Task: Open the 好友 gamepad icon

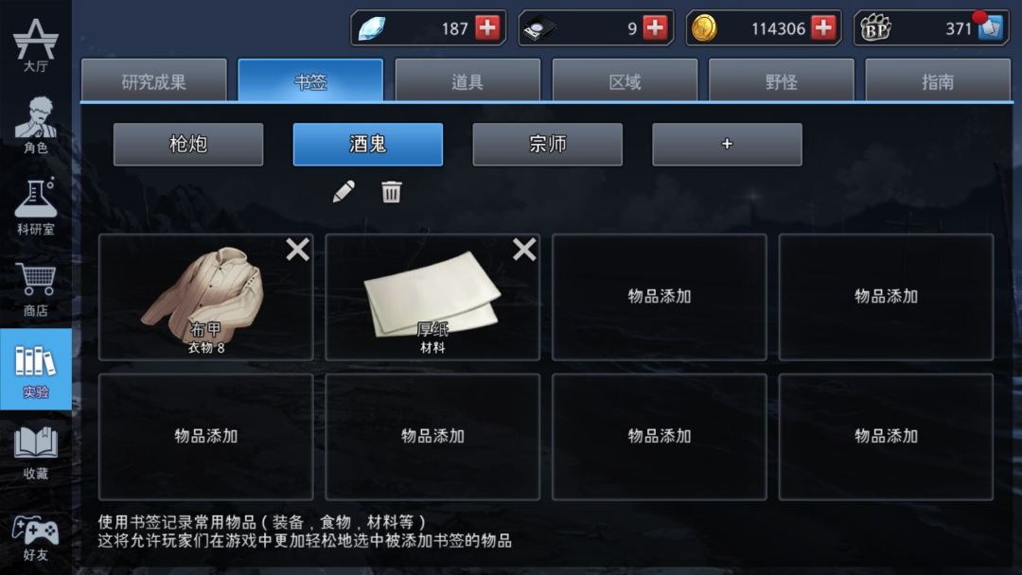Action: click(x=36, y=538)
